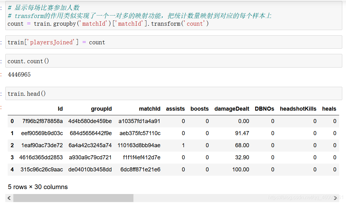This screenshot has height=203, width=346.
Task: Click matchId cell 6dc8ff871e21e6
Action: click(x=140, y=170)
